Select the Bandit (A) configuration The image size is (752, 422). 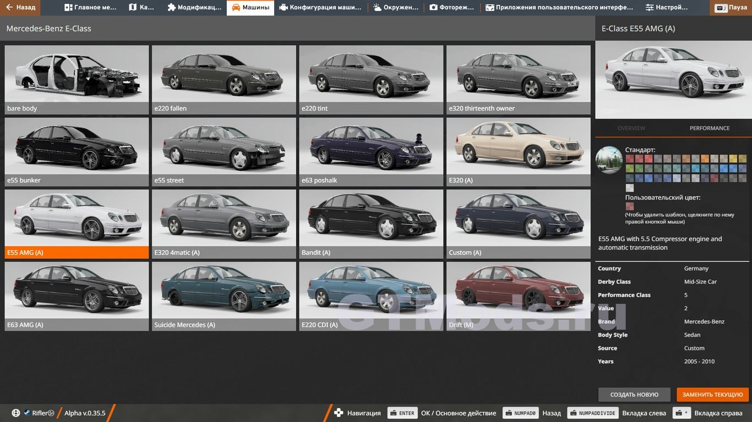tap(371, 224)
